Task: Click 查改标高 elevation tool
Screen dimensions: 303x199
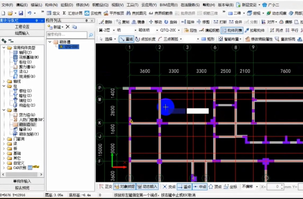Action: [285, 39]
